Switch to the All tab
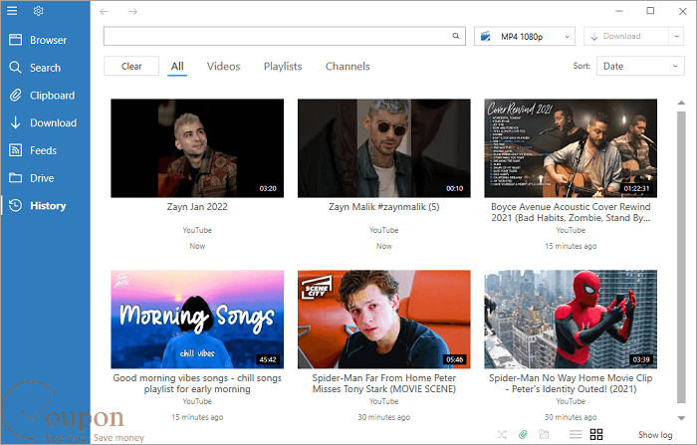The height and width of the screenshot is (445, 697). (x=177, y=67)
